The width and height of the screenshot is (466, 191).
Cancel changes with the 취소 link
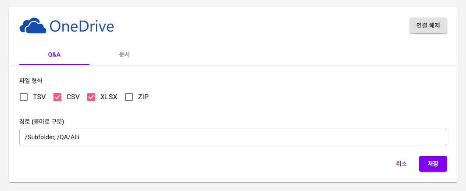[401, 164]
